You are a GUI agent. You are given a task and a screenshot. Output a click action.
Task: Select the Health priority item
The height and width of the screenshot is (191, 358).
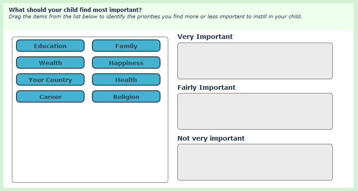[126, 80]
